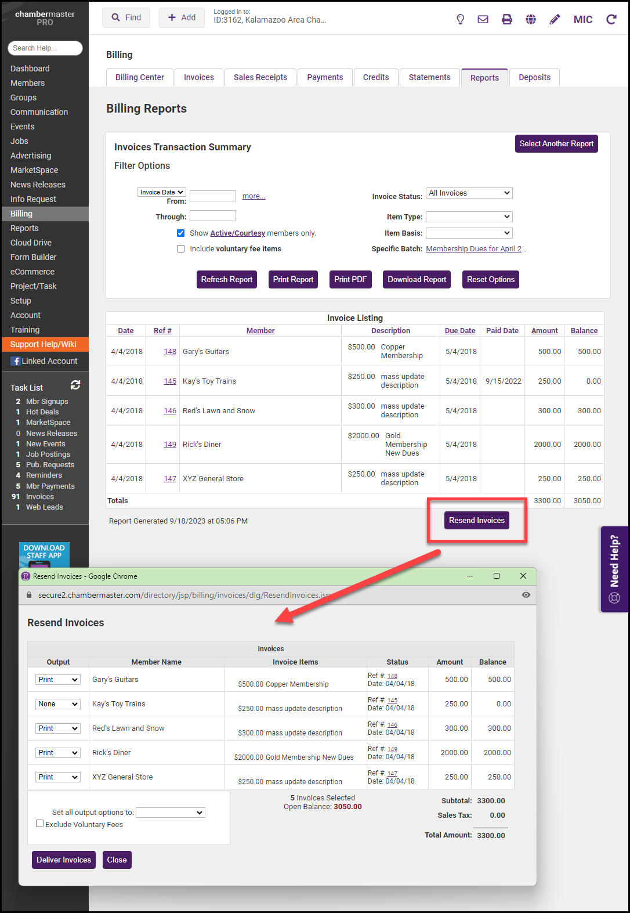Viewport: 630px width, 913px height.
Task: Refresh the Task List with sync icon
Action: (75, 385)
